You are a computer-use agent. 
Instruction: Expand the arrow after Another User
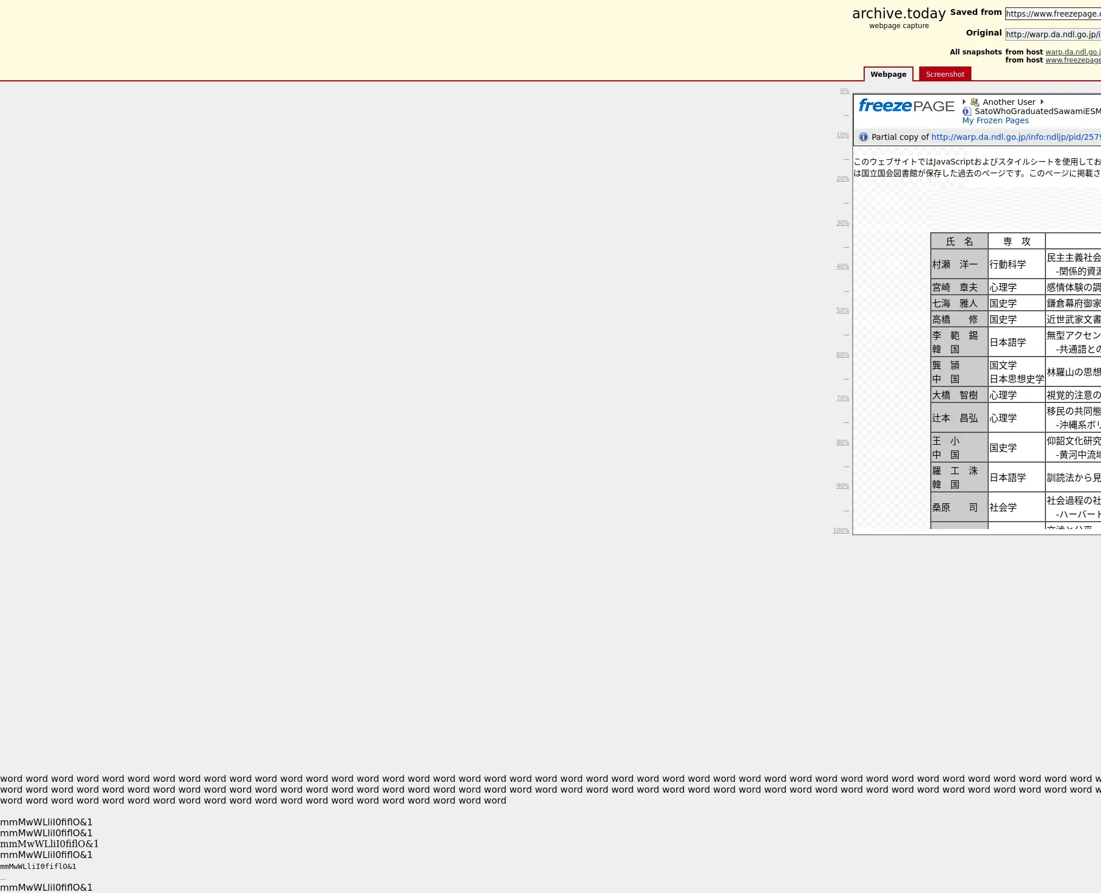pyautogui.click(x=1042, y=102)
